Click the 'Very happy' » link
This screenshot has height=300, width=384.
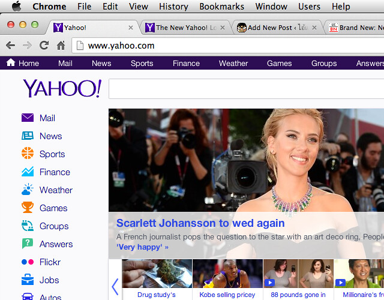(x=142, y=247)
